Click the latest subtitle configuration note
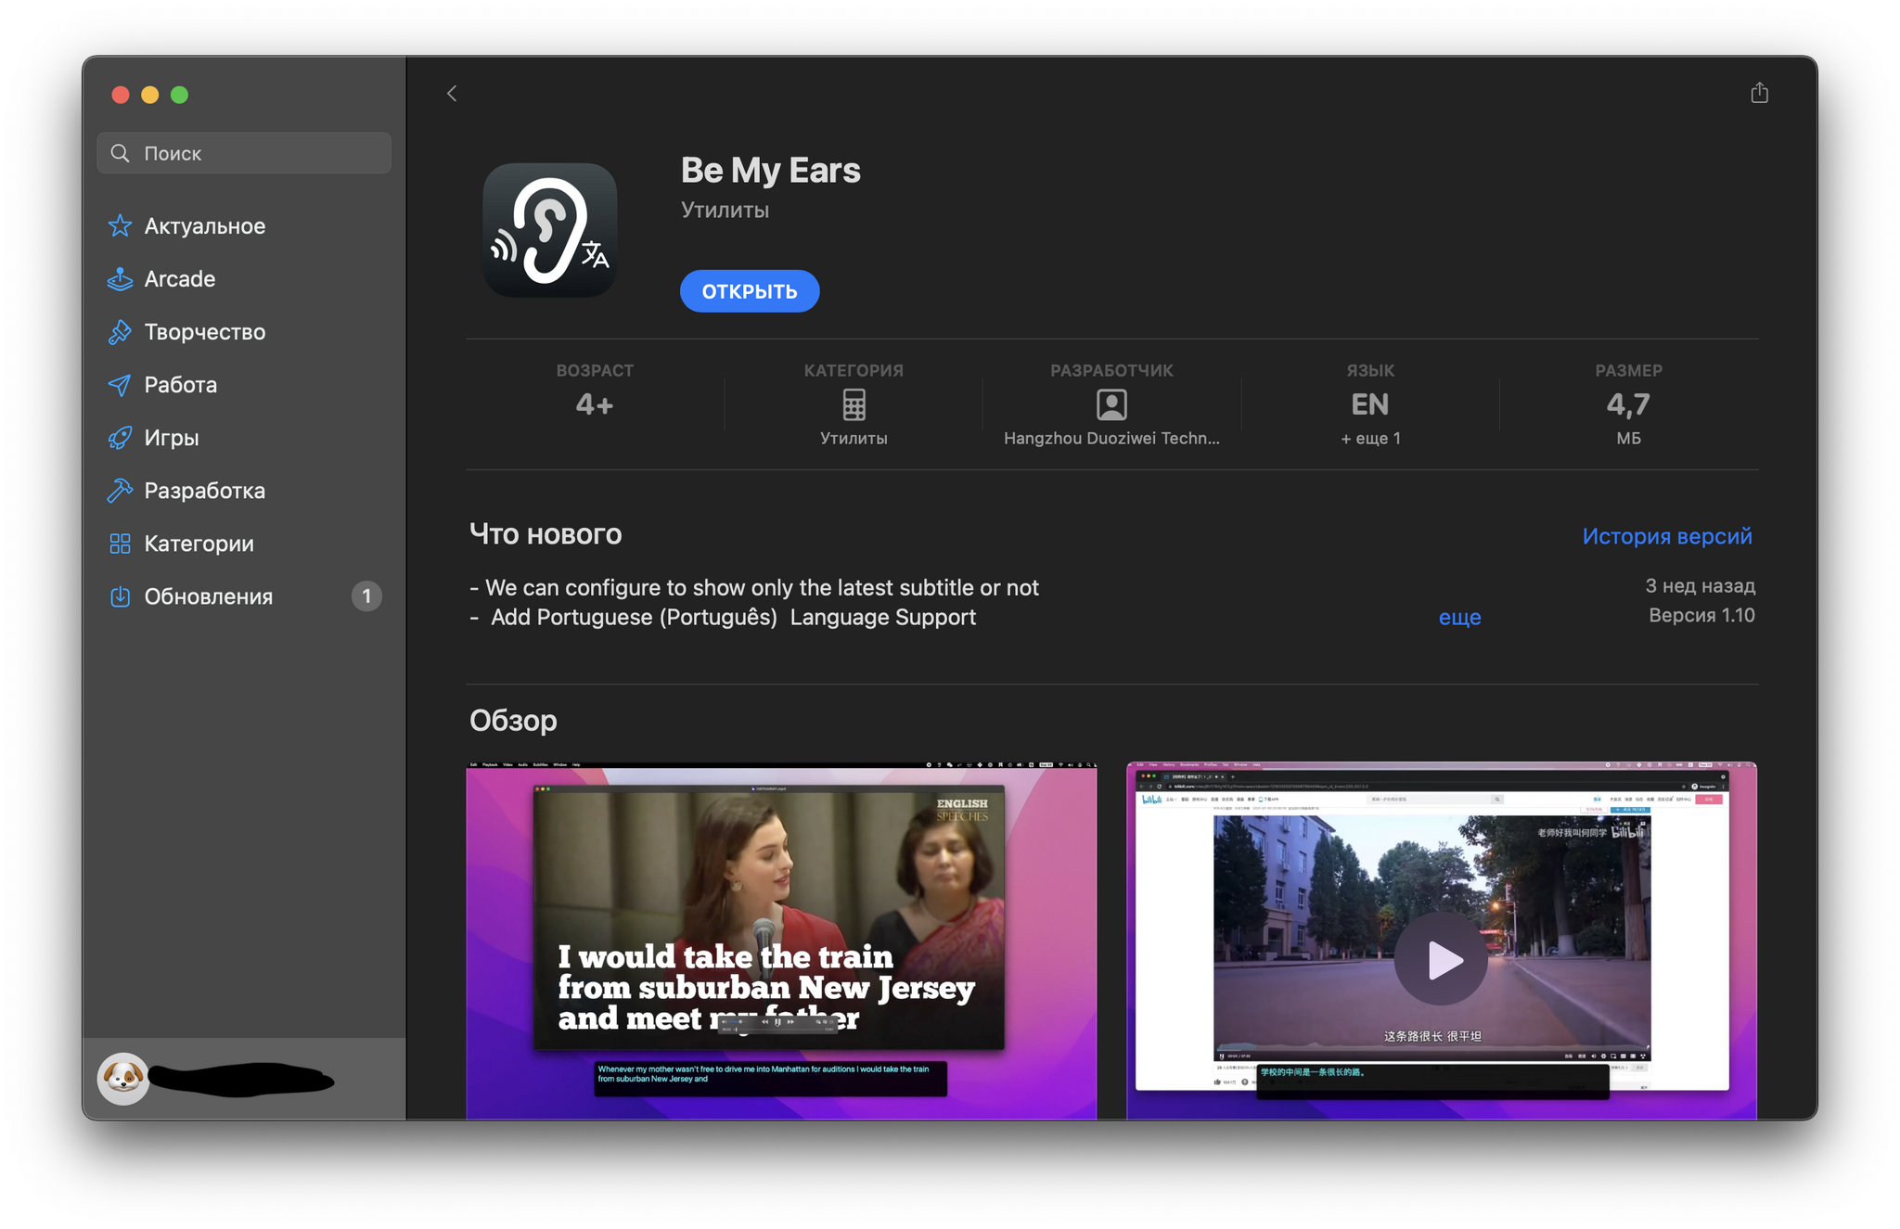 pyautogui.click(x=754, y=587)
